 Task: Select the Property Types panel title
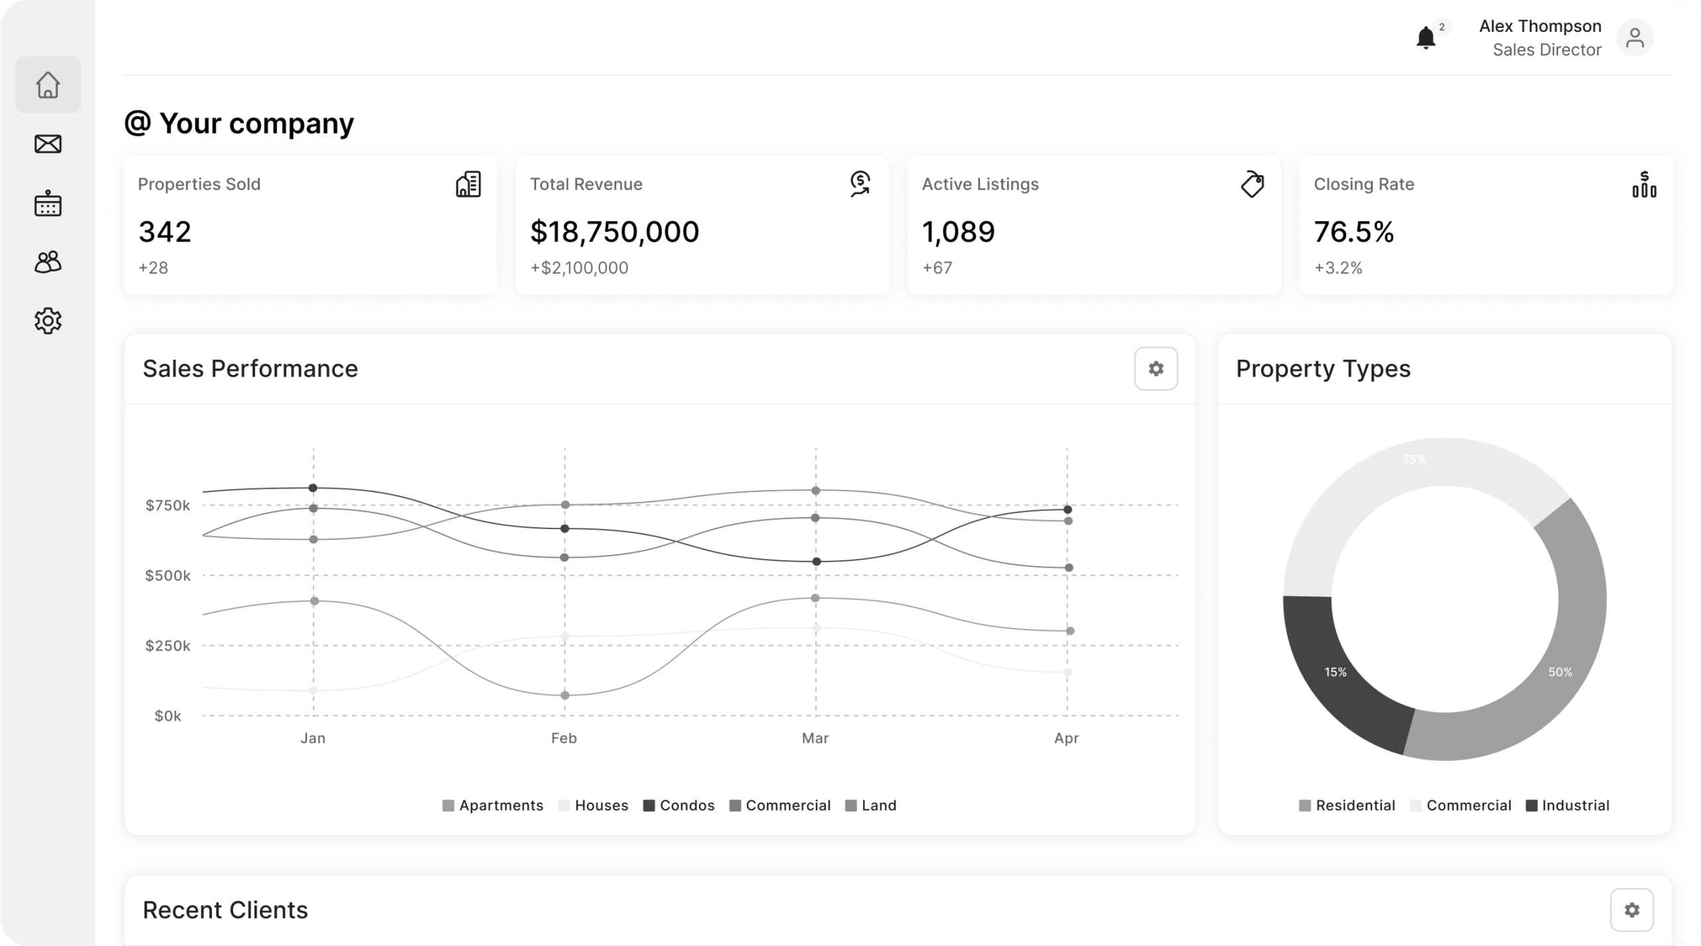tap(1324, 368)
